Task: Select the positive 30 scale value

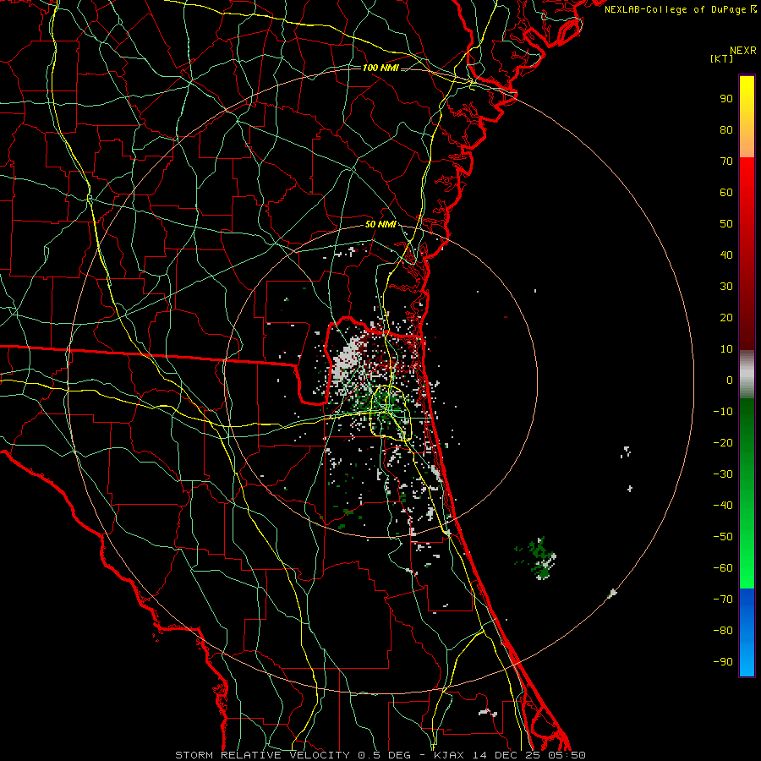Action: coord(726,287)
